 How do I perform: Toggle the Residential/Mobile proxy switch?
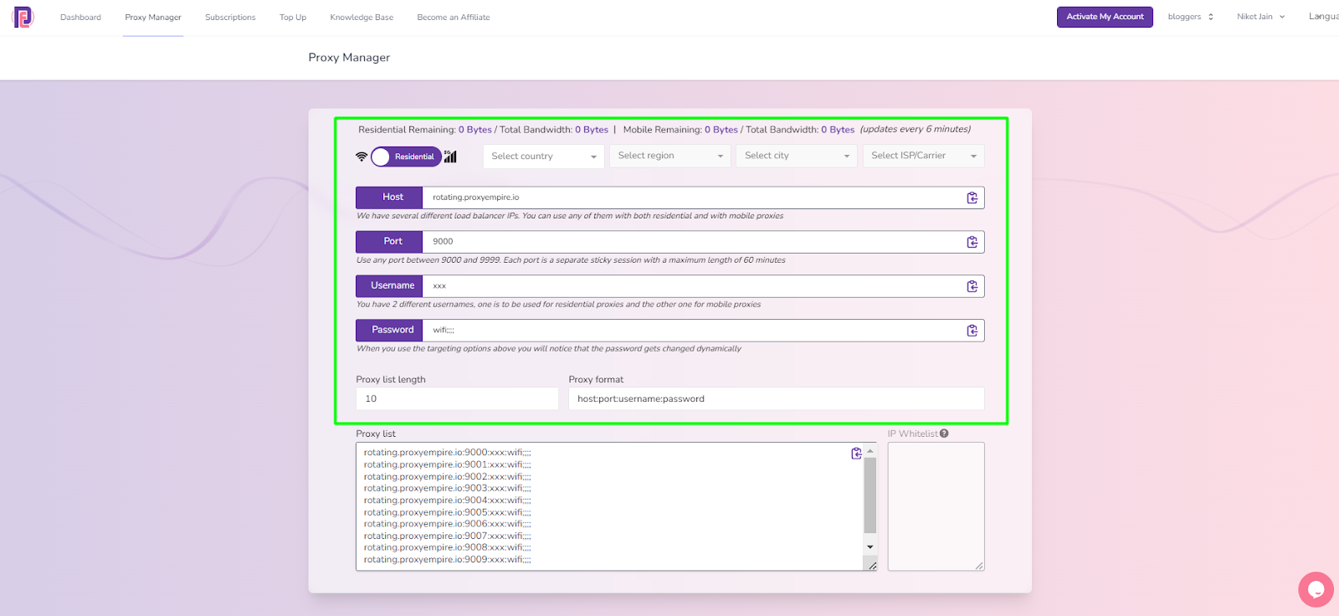click(406, 157)
